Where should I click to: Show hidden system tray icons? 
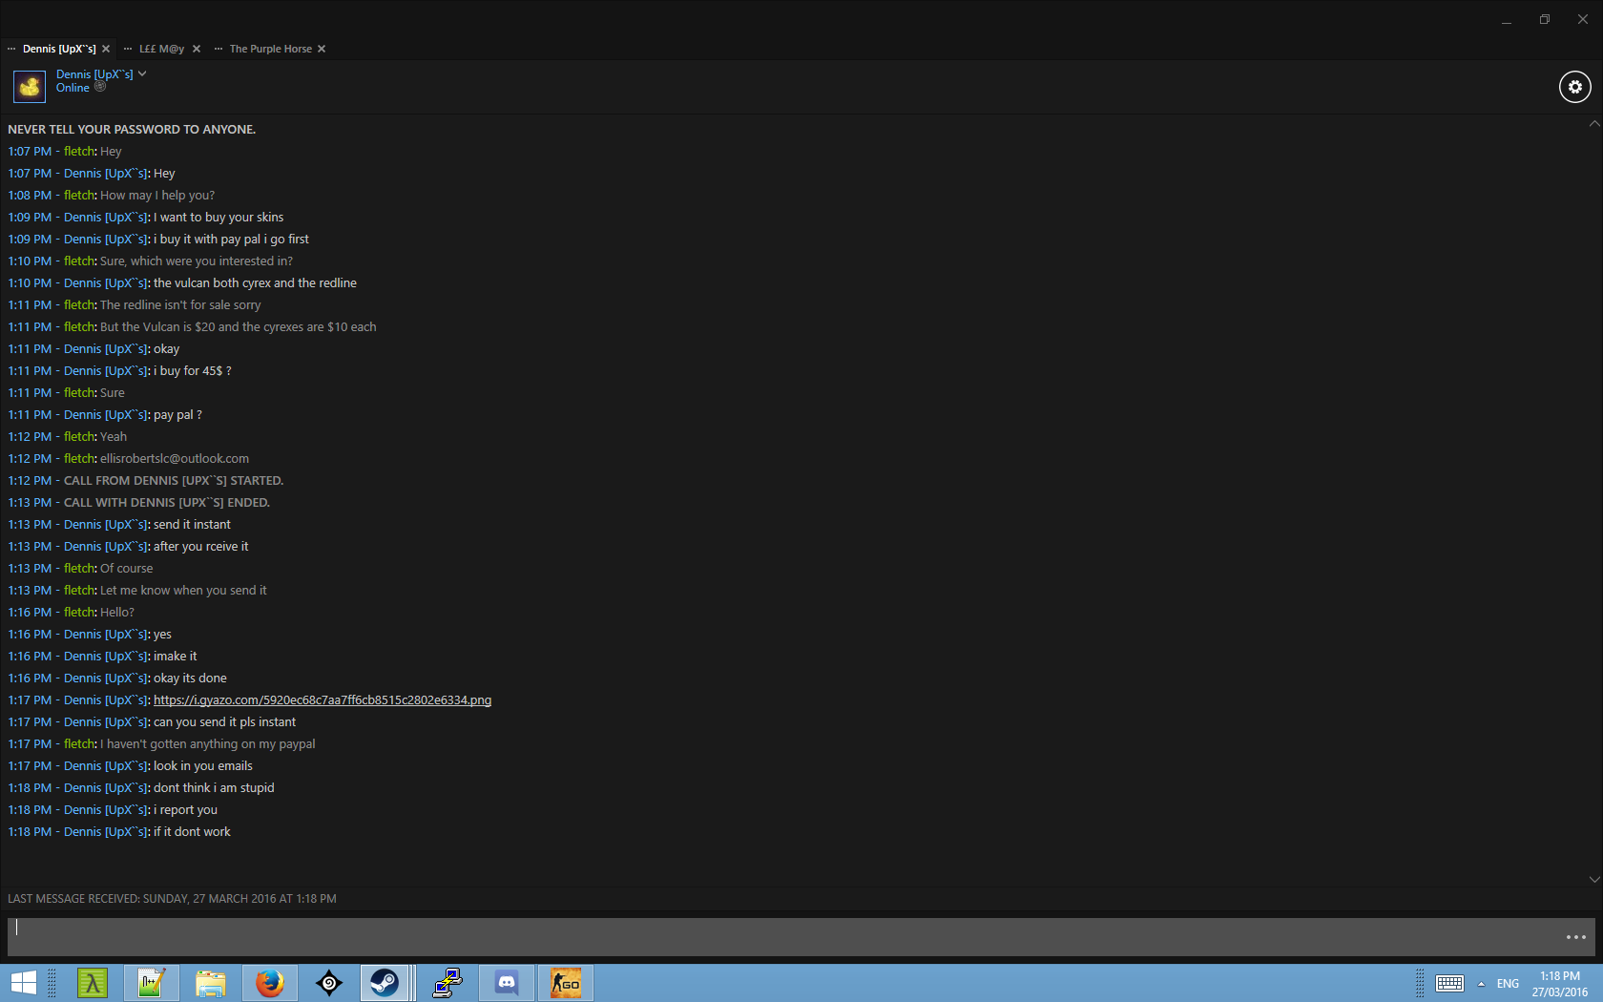coord(1481,984)
